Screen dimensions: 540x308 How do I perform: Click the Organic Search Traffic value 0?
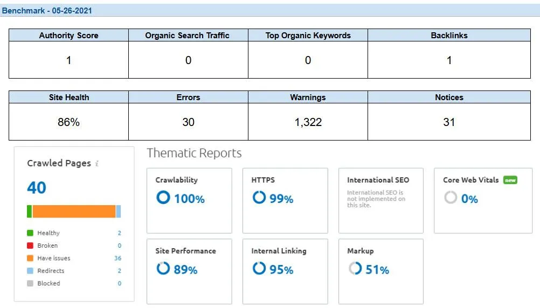(x=189, y=60)
